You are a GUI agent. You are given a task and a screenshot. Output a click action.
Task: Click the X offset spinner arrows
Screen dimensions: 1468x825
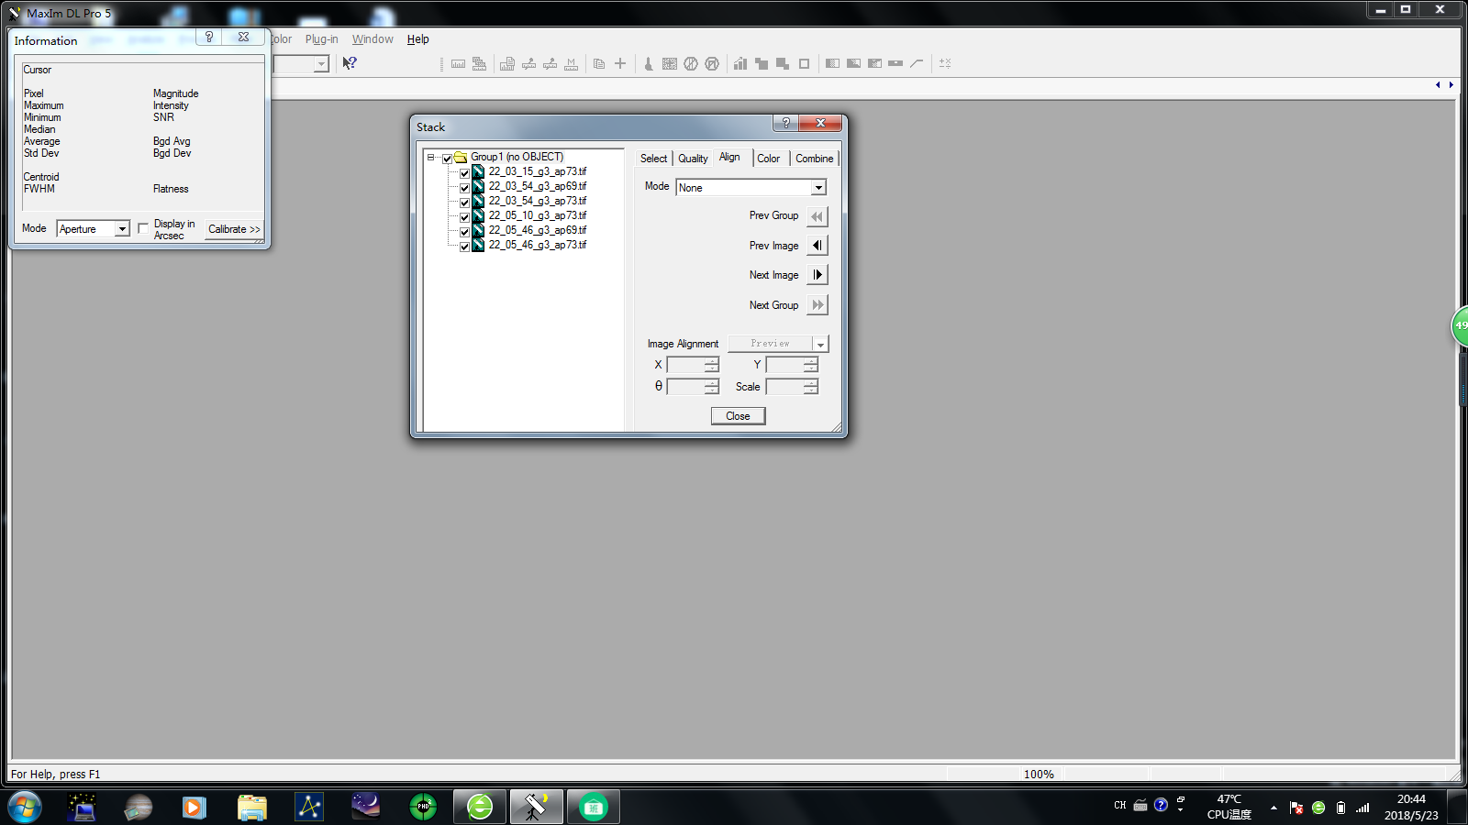(712, 365)
